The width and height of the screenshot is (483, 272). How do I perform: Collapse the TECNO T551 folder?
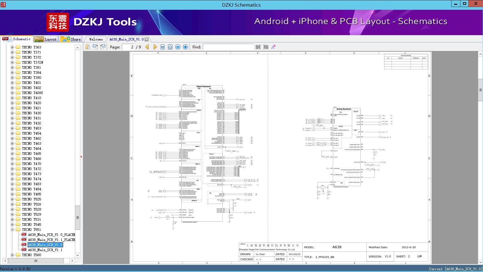click(12, 230)
